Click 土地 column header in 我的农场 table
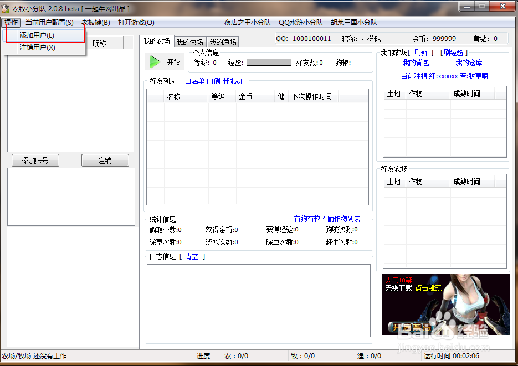Image resolution: width=518 pixels, height=366 pixels. point(394,94)
